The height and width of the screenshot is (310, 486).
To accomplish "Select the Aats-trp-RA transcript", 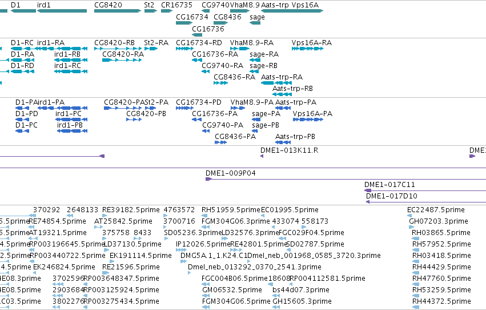I will (x=276, y=83).
